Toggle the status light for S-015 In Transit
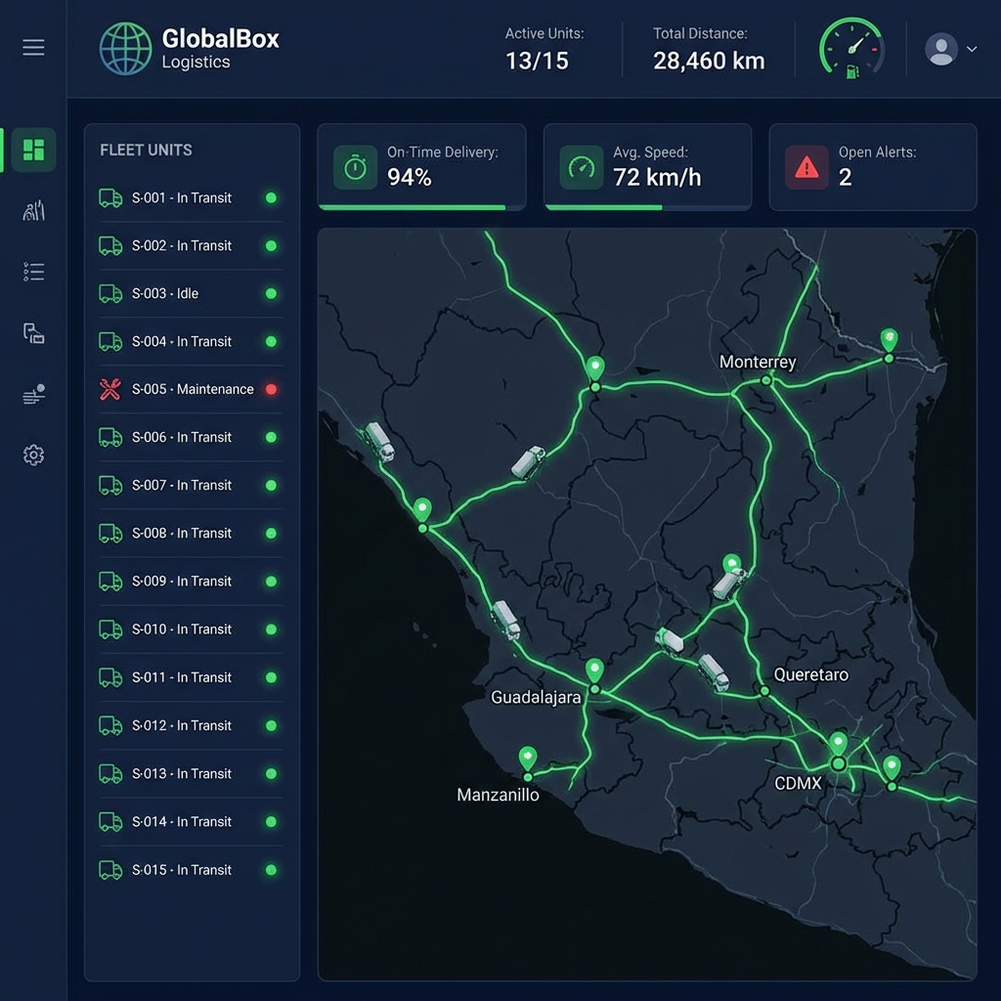This screenshot has width=1001, height=1001. [271, 870]
